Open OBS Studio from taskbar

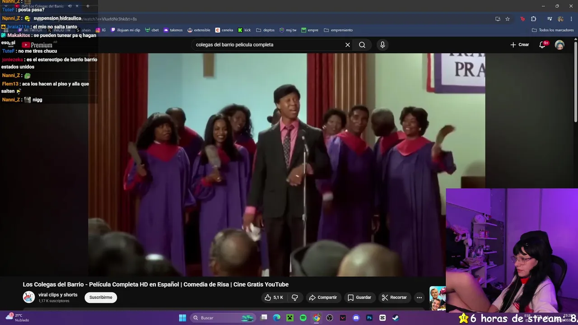330,318
